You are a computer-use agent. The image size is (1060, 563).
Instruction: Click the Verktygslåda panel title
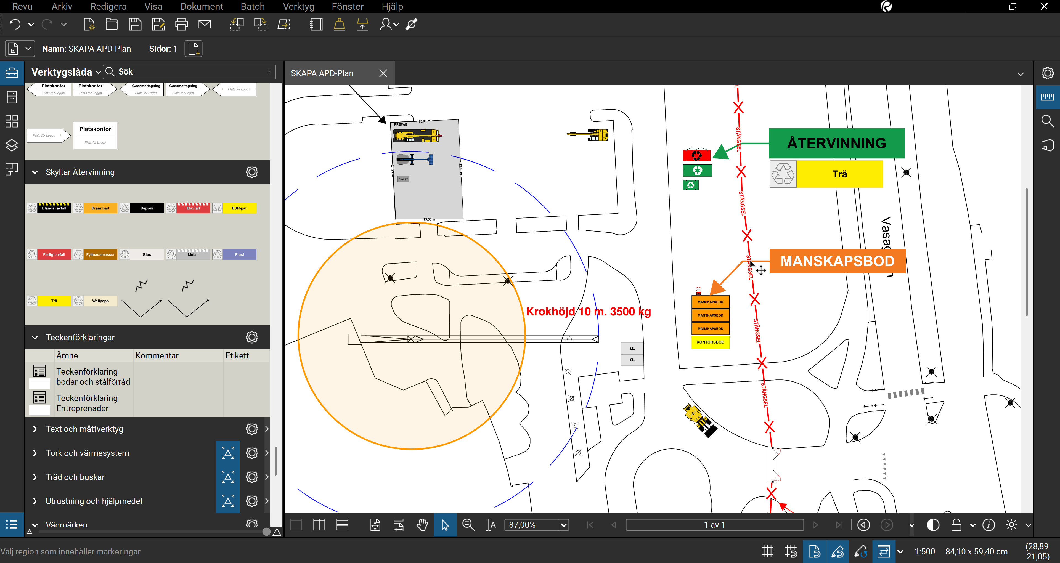[62, 72]
